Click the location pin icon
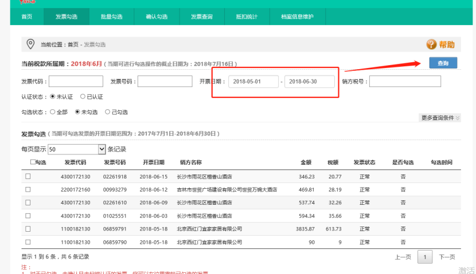This screenshot has height=274, width=476. pyautogui.click(x=32, y=44)
